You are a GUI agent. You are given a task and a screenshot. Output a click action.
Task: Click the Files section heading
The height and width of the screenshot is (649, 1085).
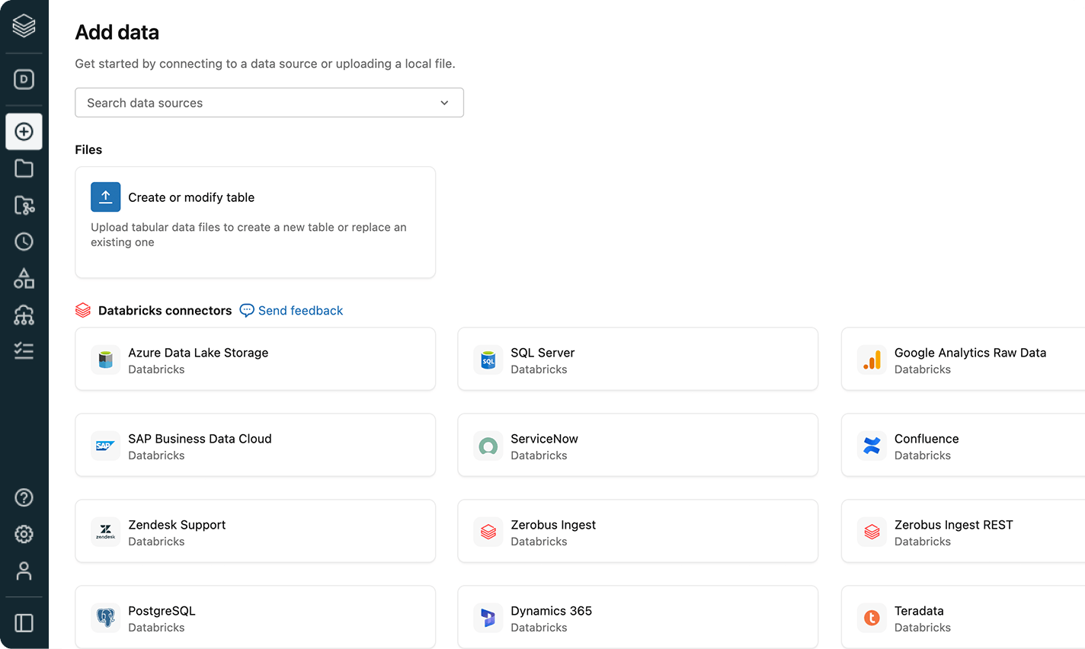click(x=88, y=149)
